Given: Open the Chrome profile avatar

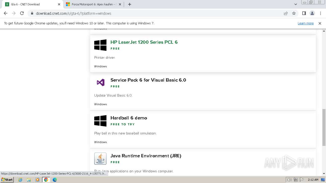Looking at the screenshot, I should tap(312, 13).
